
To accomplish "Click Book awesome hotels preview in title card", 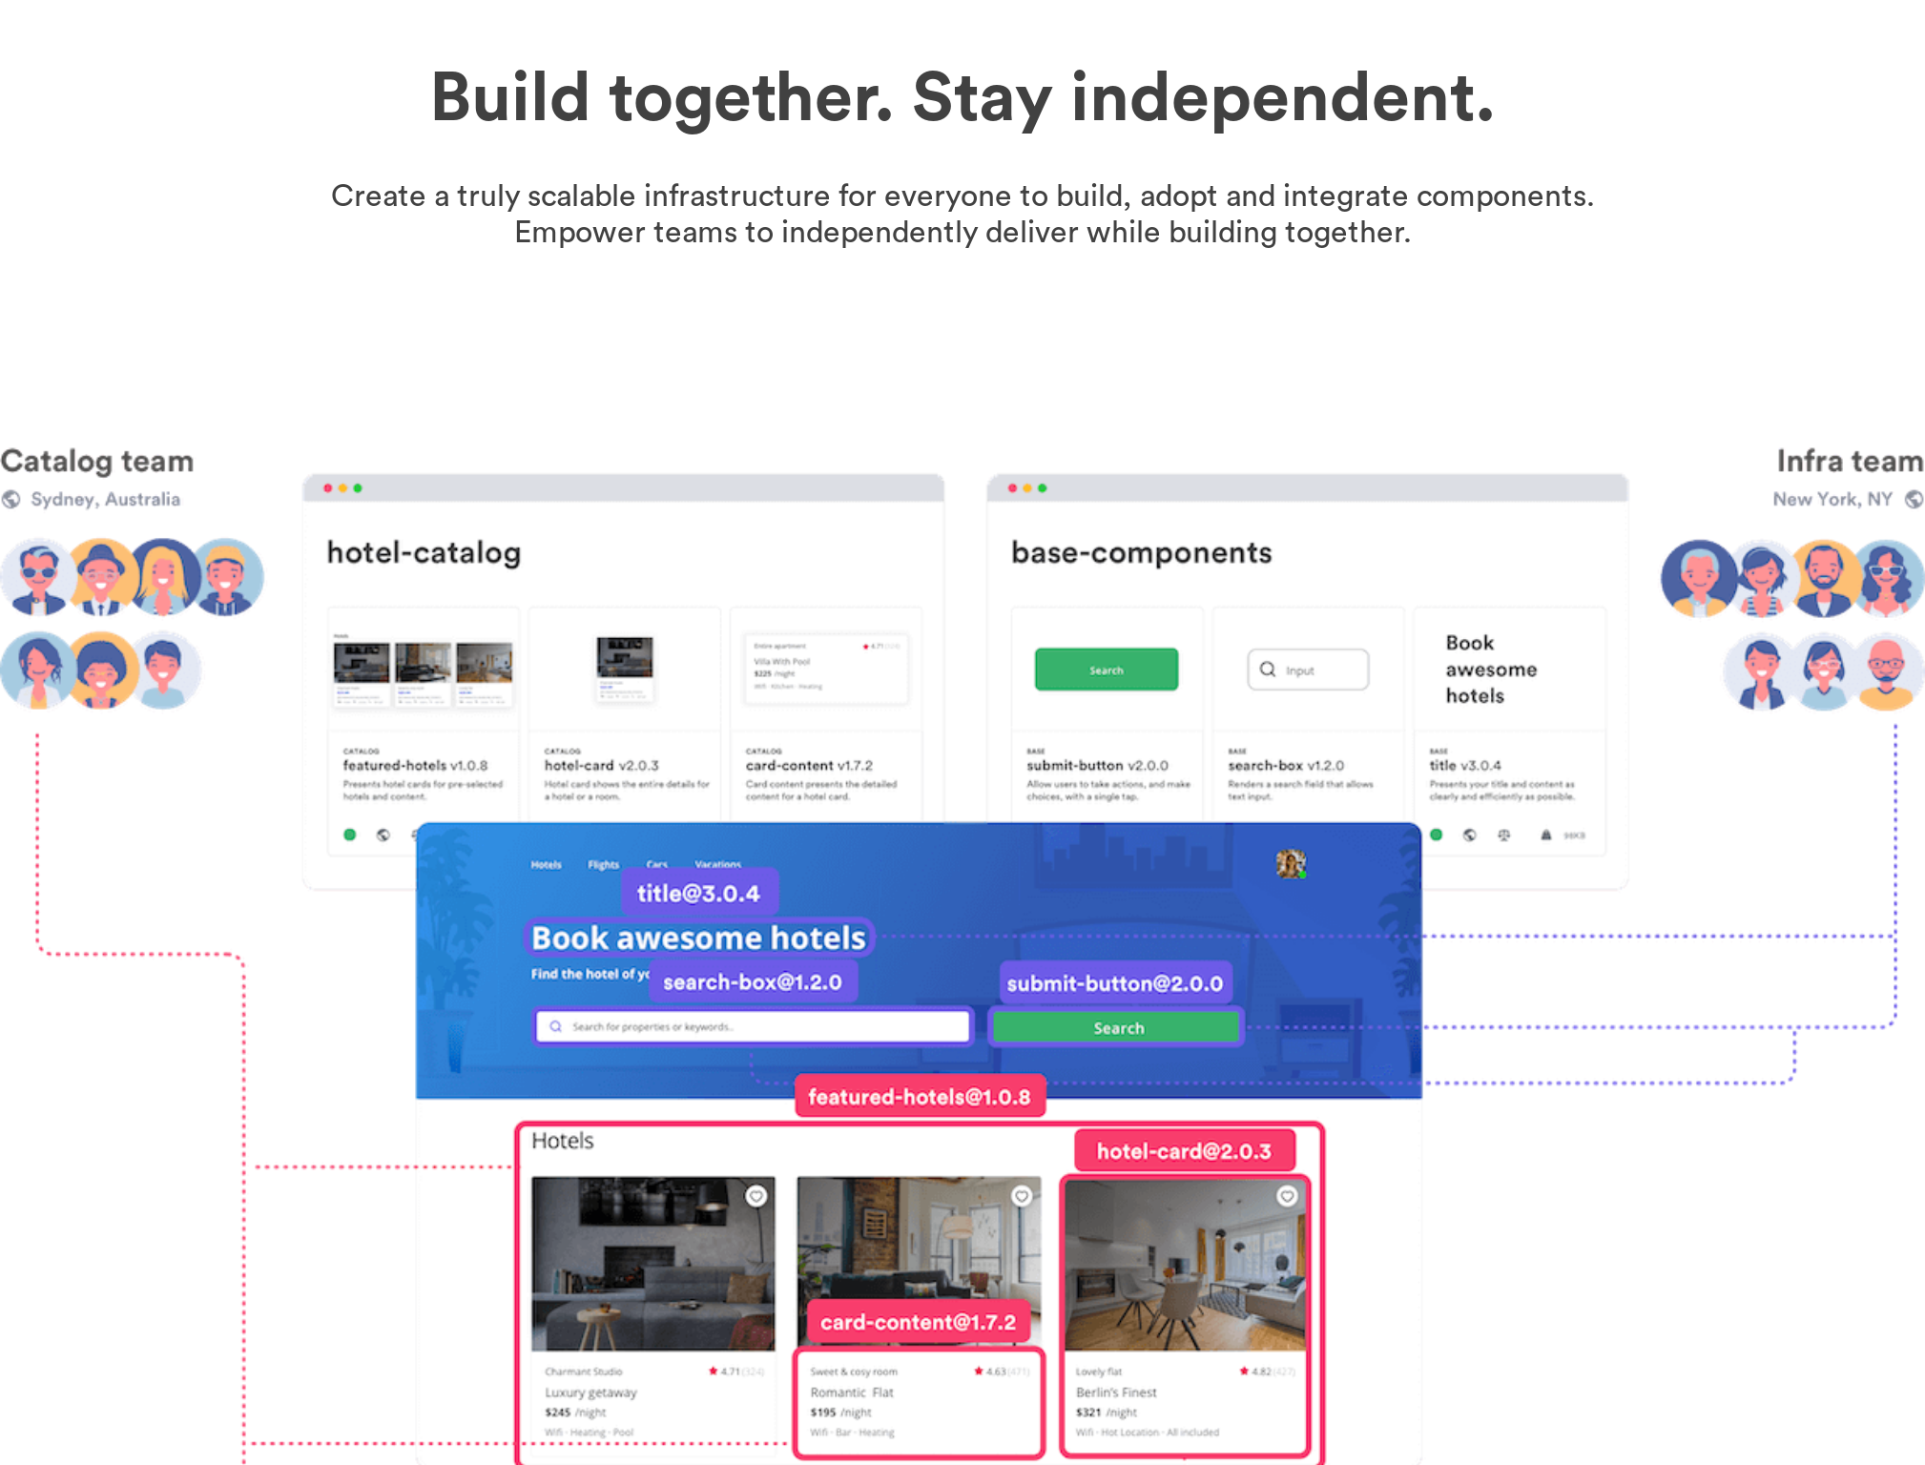I will click(x=1491, y=670).
